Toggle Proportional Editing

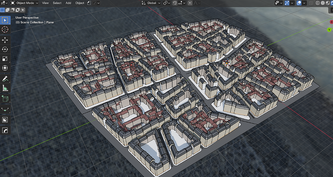(190, 3)
